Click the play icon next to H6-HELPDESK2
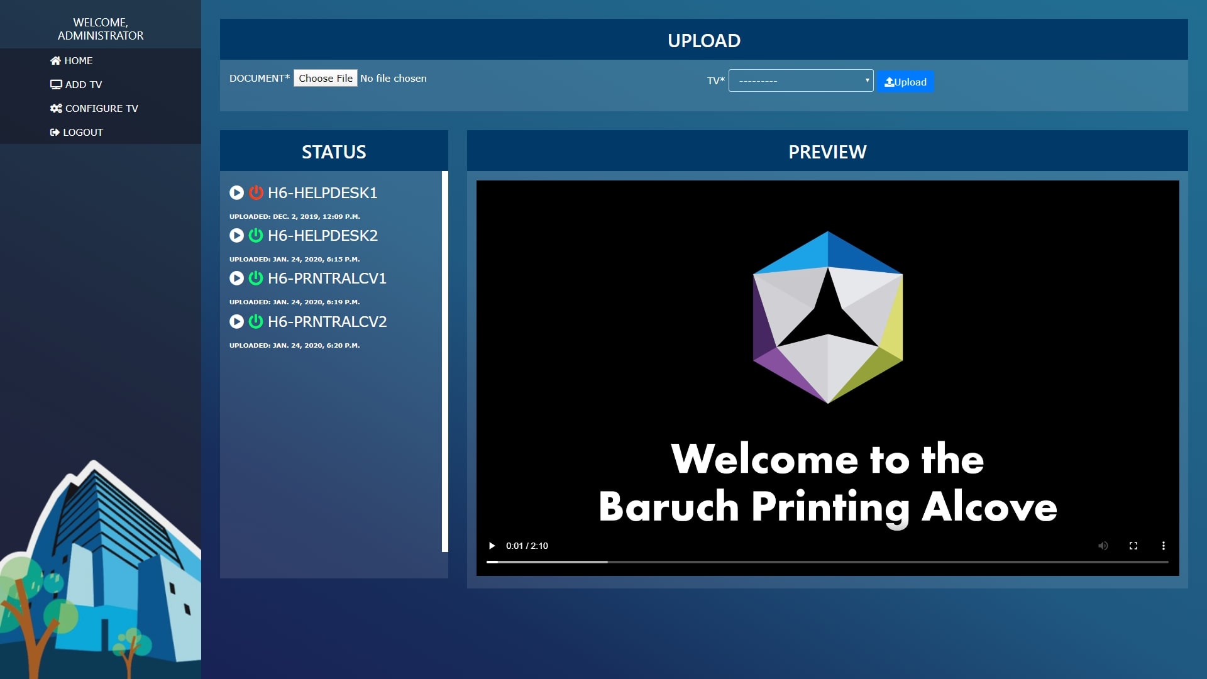 click(x=236, y=235)
